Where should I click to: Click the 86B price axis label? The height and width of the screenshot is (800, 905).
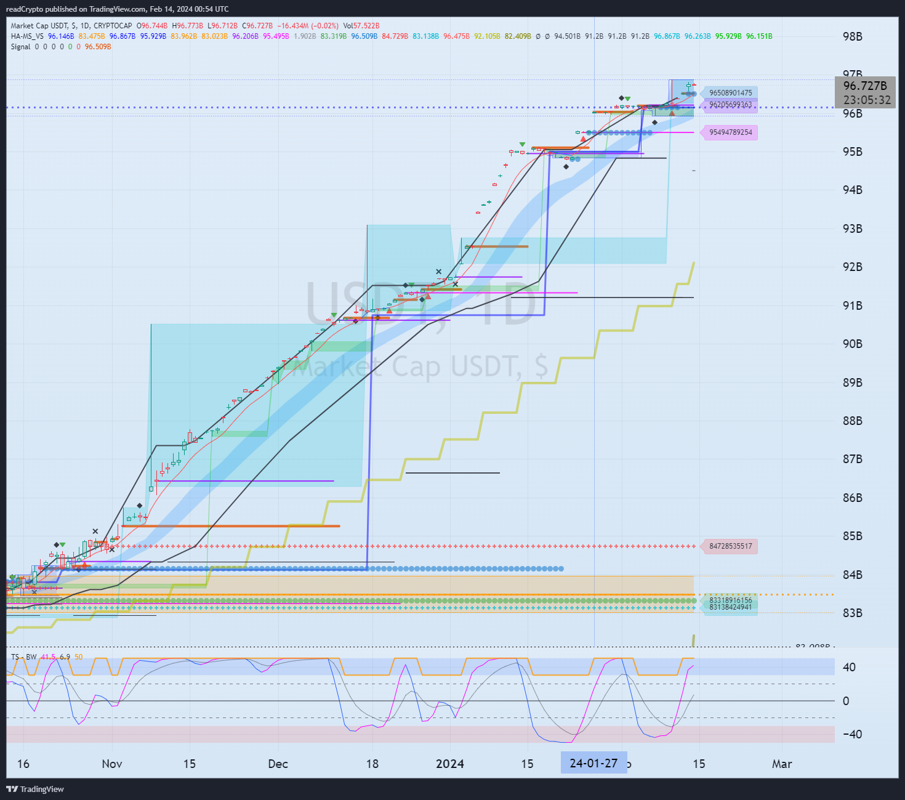click(853, 498)
